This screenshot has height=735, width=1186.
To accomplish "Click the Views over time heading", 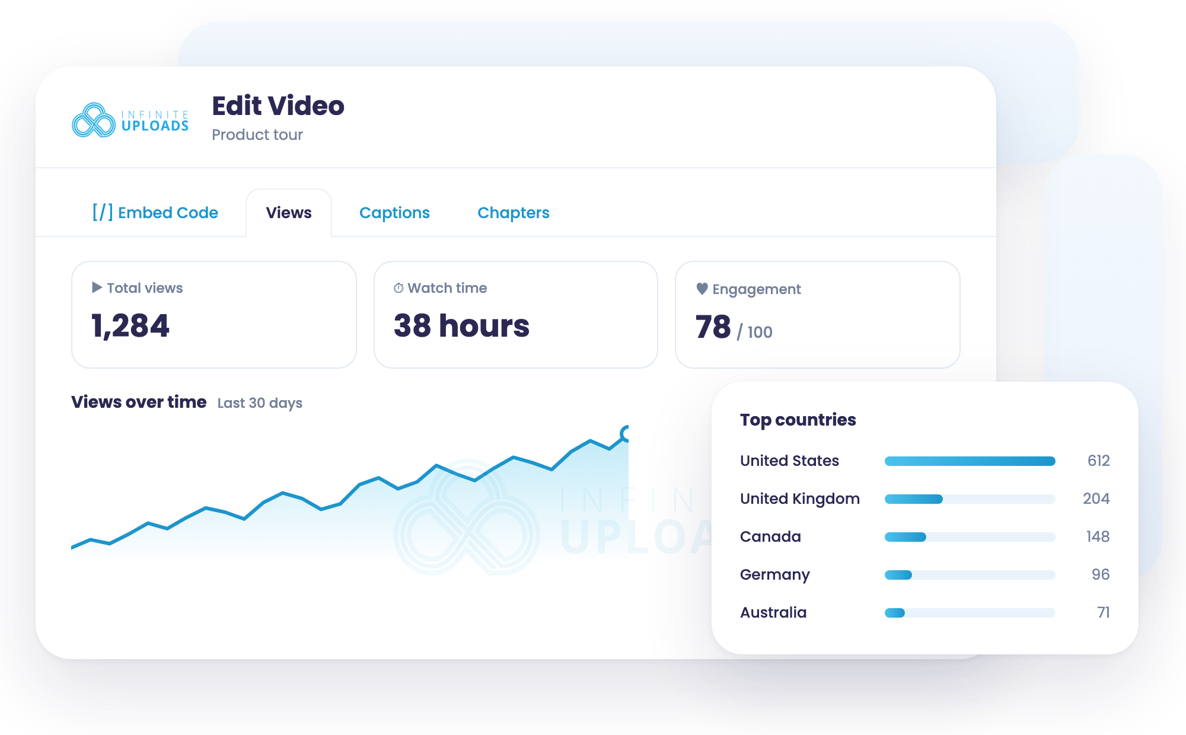I will point(139,402).
